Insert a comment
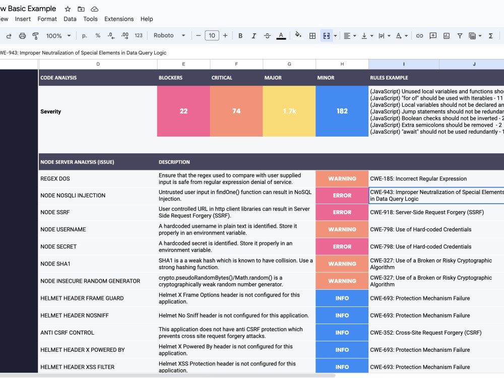Viewport: 504px width, 378px height. point(433,36)
